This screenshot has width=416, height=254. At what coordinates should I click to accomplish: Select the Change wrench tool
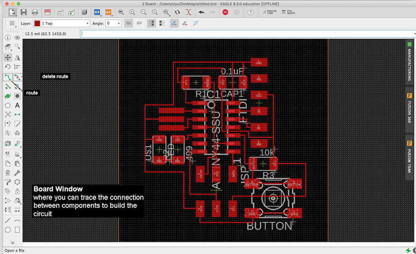17,173
